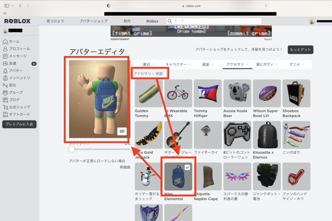The height and width of the screenshot is (221, 332).
Task: Reload the page with the refresh icon
Action: pos(266,6)
